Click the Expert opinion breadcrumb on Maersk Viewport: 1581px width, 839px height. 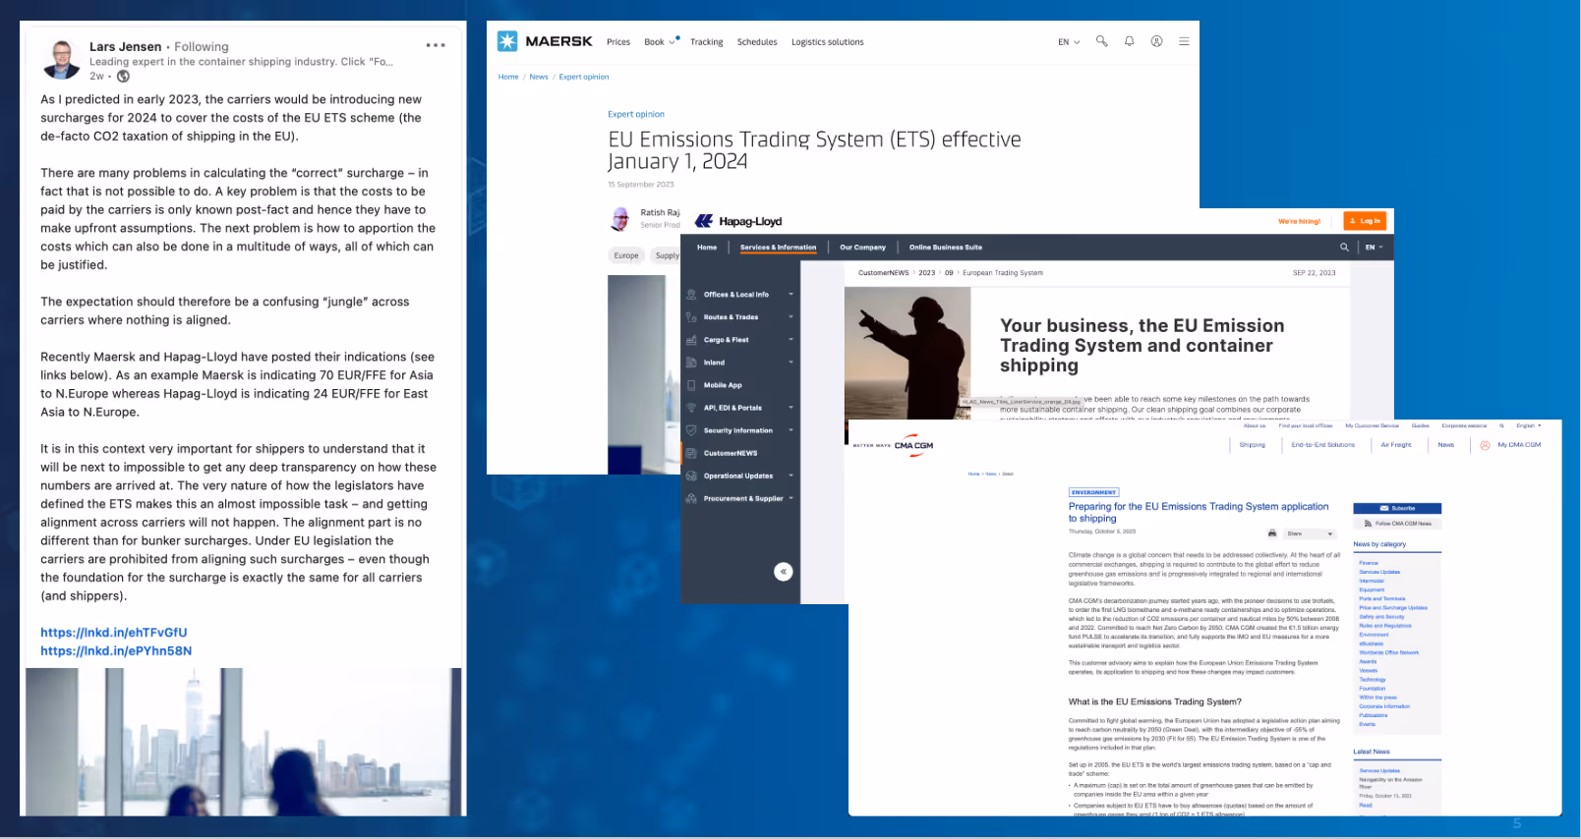coord(584,77)
